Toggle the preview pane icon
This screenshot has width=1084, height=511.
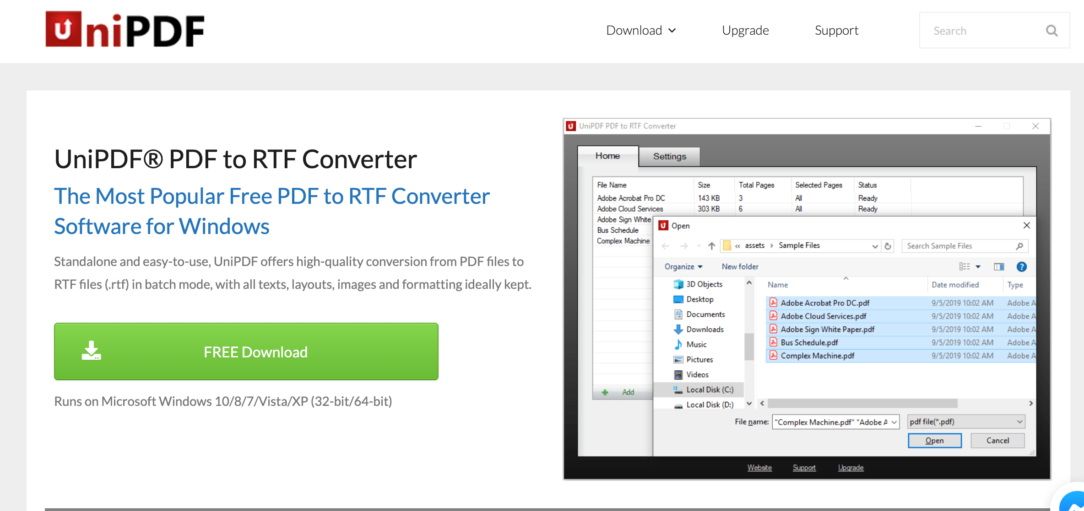coord(999,266)
